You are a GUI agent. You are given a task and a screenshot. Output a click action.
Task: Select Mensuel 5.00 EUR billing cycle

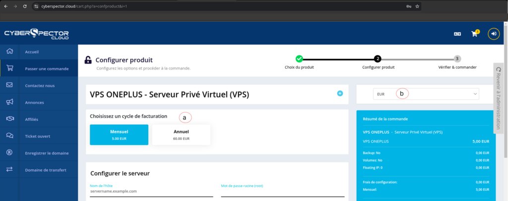point(119,135)
